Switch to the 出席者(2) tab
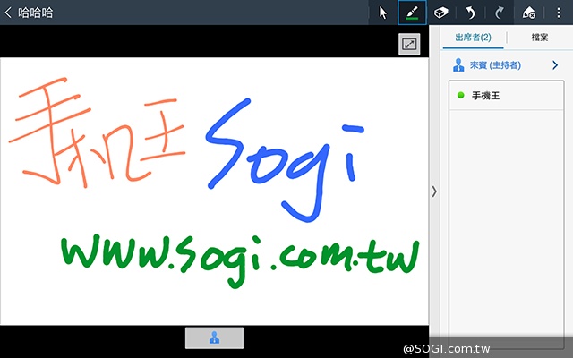This screenshot has width=573, height=358. point(473,38)
